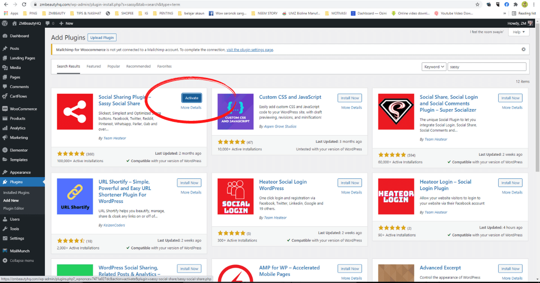The image size is (540, 283).
Task: Switch to the Recommended tab
Action: pos(139,66)
